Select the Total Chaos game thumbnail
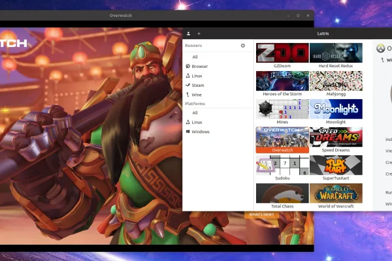Screen dimensions: 392x261 pos(282,193)
